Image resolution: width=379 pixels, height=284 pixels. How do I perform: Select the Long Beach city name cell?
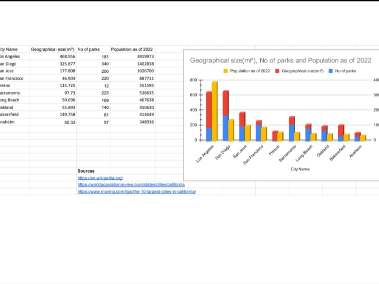[x=15, y=100]
